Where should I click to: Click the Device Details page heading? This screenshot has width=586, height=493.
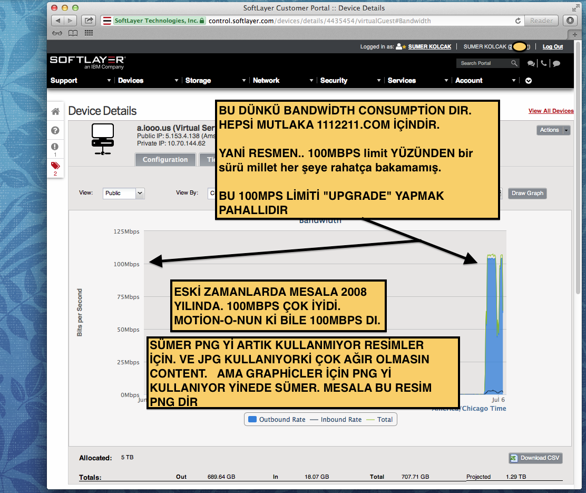tap(102, 111)
